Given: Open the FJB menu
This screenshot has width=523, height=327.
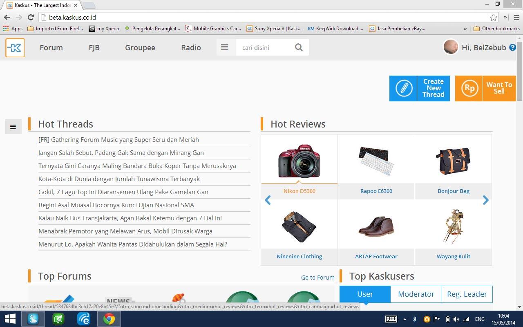Looking at the screenshot, I should [x=94, y=47].
